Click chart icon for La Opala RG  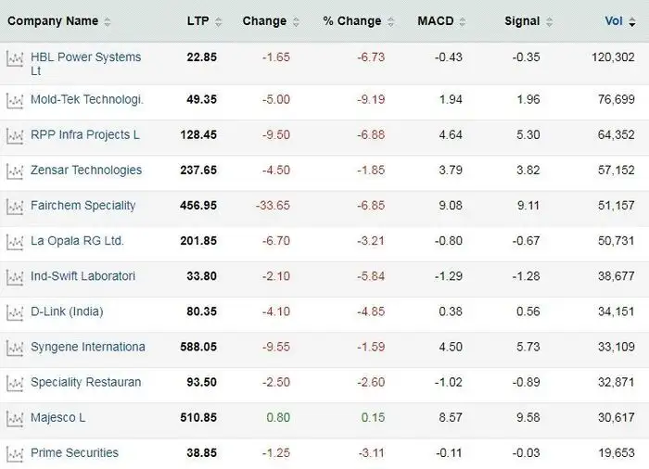coord(14,241)
